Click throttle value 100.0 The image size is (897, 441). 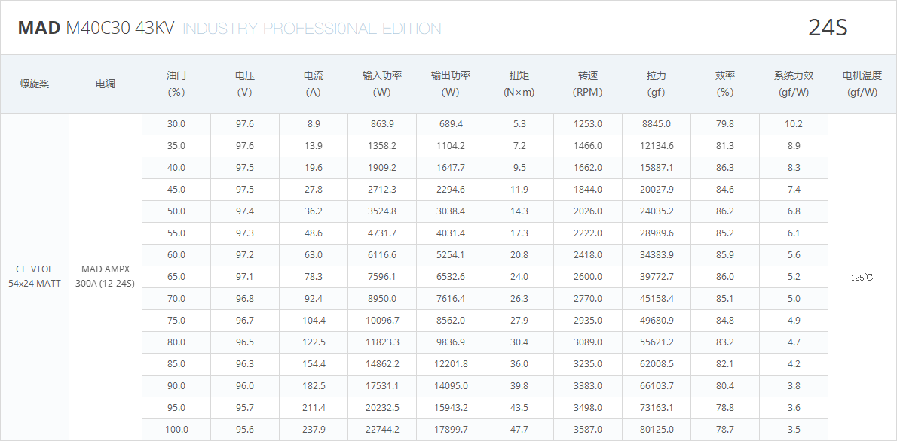176,429
